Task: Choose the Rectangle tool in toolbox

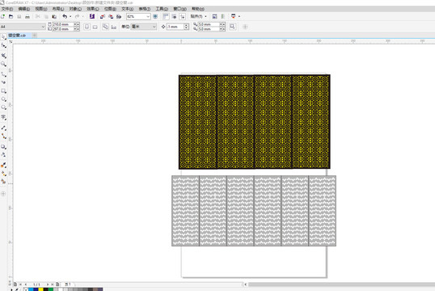Action: pyautogui.click(x=3, y=91)
